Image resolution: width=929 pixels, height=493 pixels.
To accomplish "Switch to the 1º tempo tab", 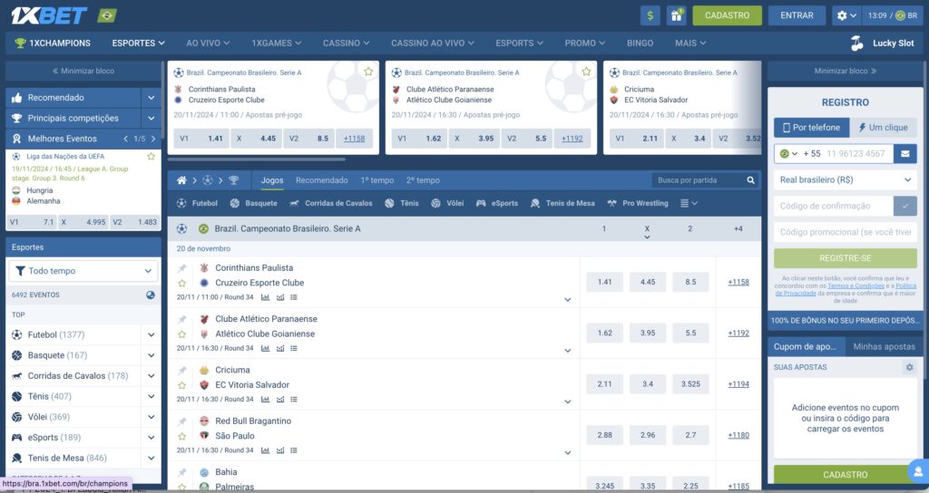I will click(376, 180).
